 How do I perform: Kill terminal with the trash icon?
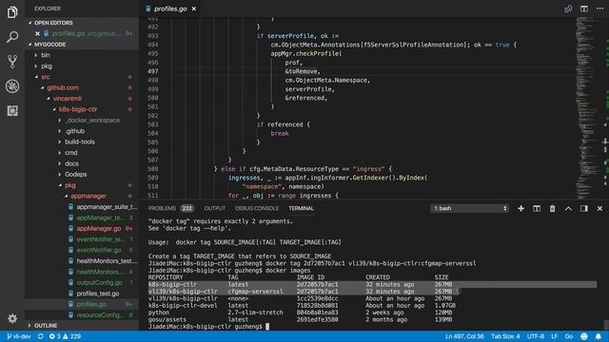click(x=552, y=209)
